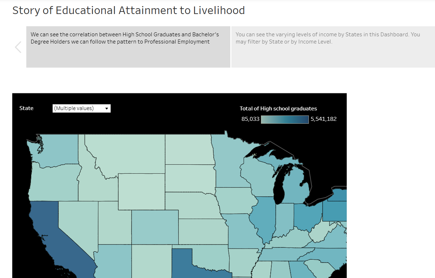Click the Story of Educational Attainment title
435x278 pixels.
(x=129, y=10)
